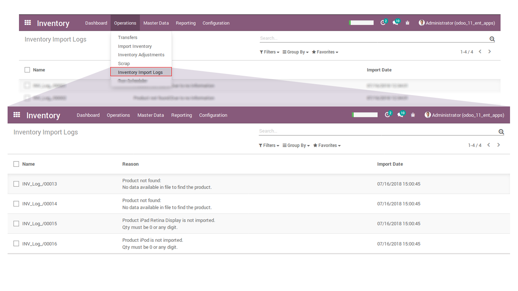Click the green progress bar in the lower header
Image resolution: width=518 pixels, height=291 pixels.
364,115
